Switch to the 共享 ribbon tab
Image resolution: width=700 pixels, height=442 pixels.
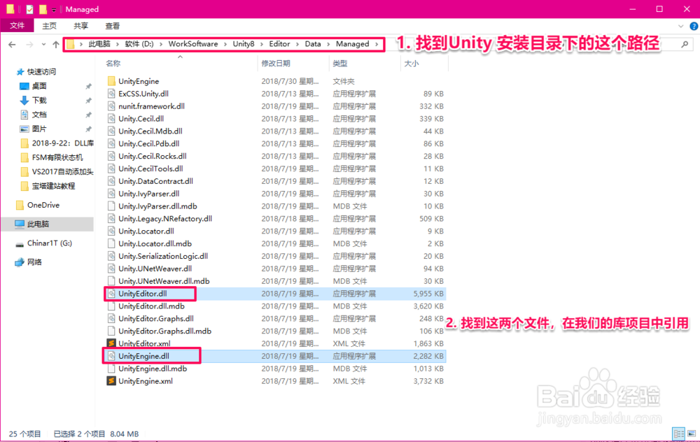pos(80,24)
